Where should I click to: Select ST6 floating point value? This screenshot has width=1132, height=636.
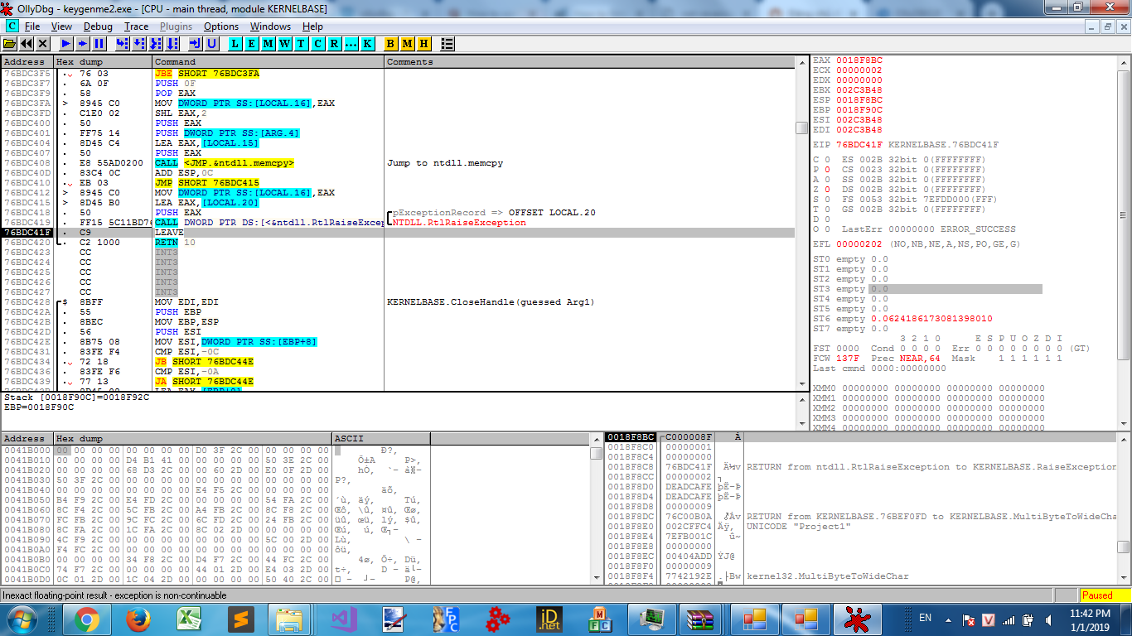click(x=931, y=319)
